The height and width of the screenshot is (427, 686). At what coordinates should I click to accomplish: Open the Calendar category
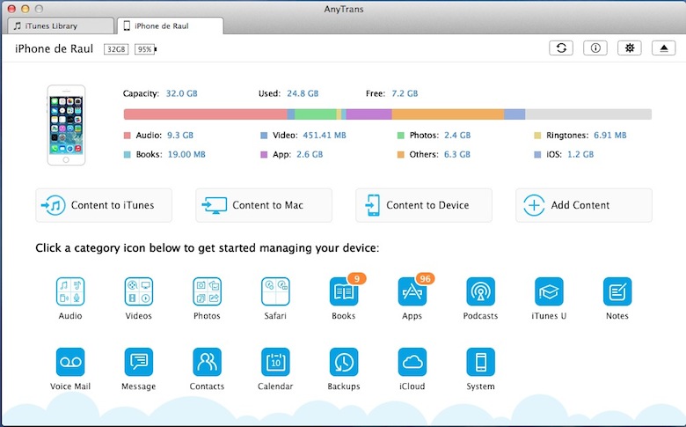click(275, 362)
